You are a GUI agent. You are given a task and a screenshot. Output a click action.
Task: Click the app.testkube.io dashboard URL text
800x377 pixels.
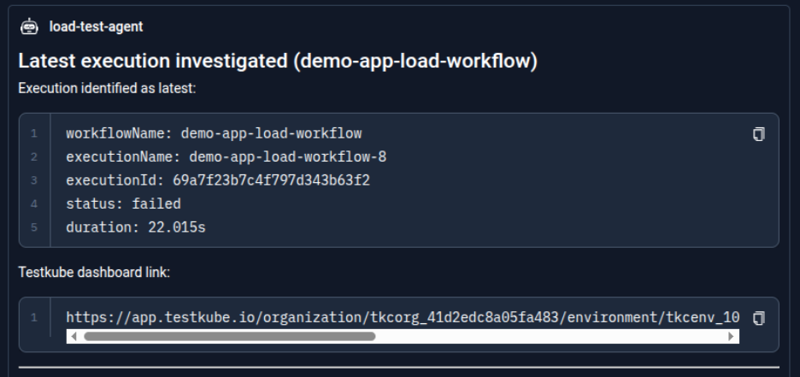(403, 318)
